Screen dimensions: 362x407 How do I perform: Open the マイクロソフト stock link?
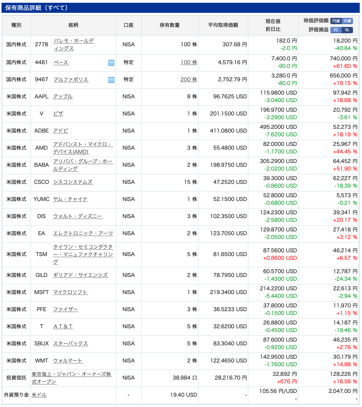click(x=71, y=292)
